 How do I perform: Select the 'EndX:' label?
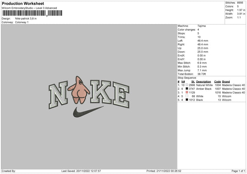[181, 55]
